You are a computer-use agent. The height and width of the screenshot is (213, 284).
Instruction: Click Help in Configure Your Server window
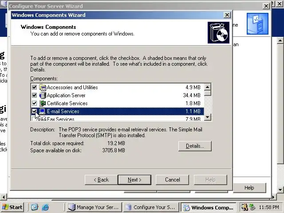tap(249, 188)
